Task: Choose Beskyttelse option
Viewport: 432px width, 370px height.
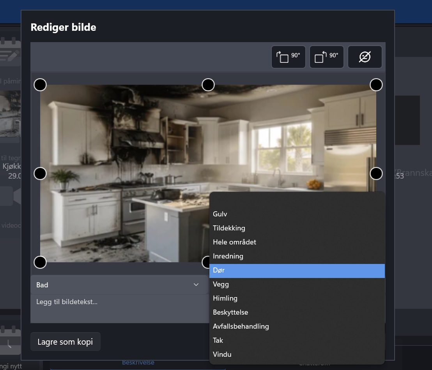Action: point(297,312)
